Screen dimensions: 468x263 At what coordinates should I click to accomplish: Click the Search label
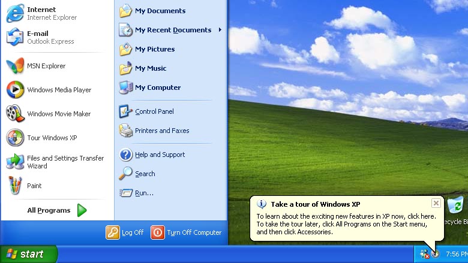145,174
